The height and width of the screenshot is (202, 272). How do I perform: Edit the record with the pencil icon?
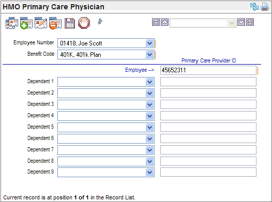click(40, 23)
